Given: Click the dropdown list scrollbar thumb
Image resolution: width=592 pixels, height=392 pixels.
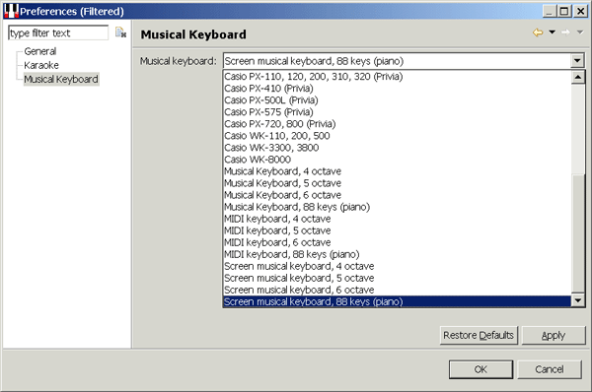Looking at the screenshot, I should coord(578,233).
